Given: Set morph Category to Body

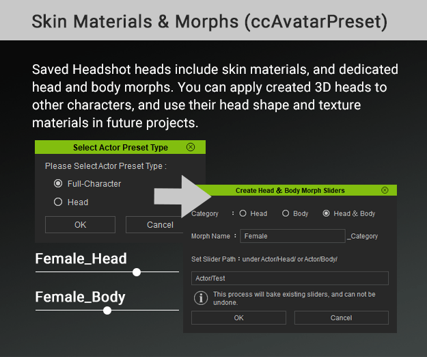Looking at the screenshot, I should point(286,213).
